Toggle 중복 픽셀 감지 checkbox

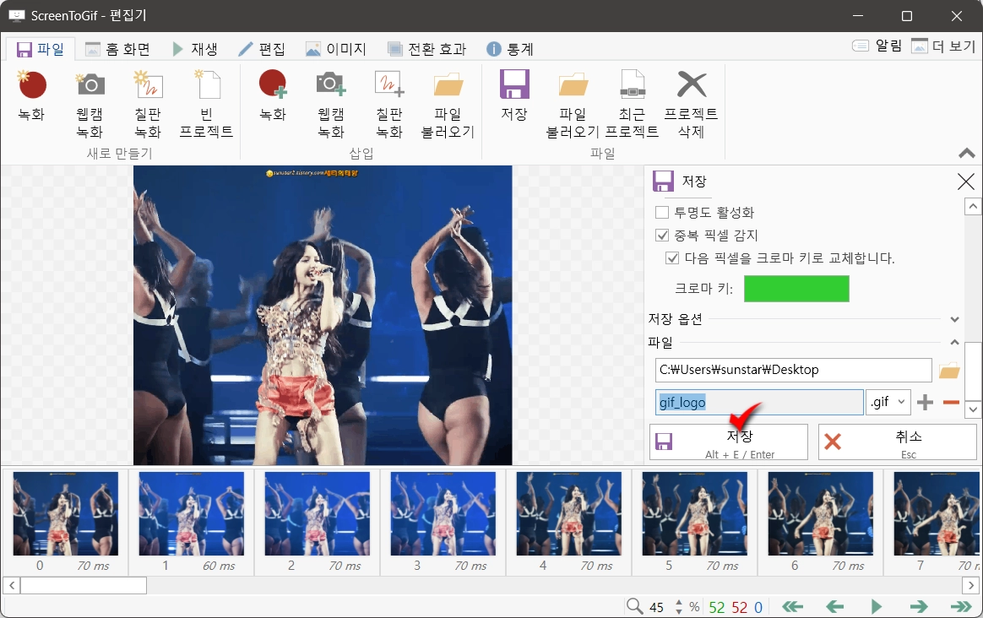click(x=662, y=235)
